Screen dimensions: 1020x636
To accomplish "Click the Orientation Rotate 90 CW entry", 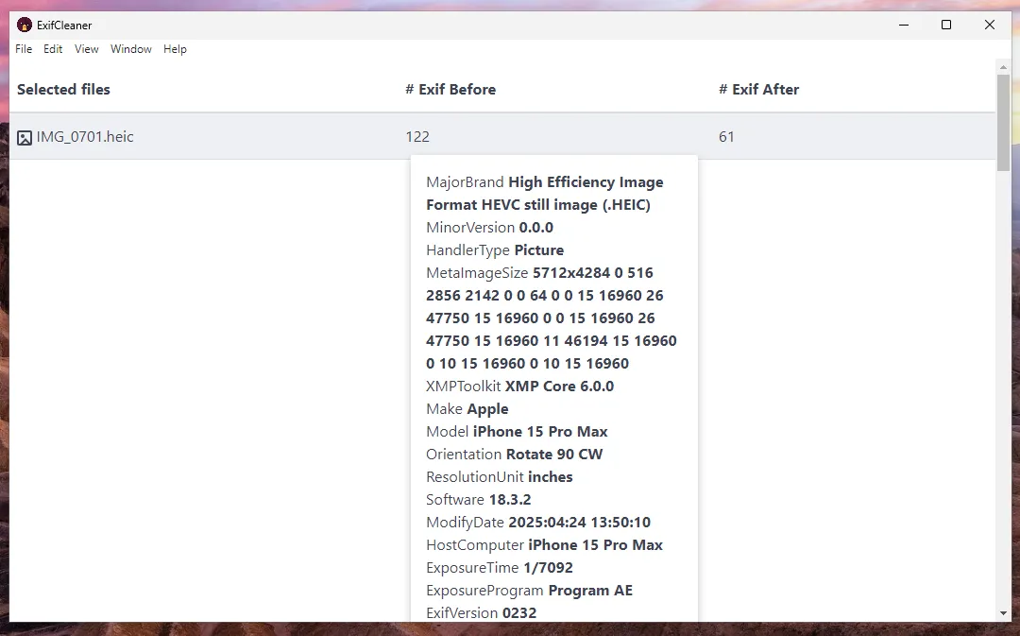I will point(515,454).
